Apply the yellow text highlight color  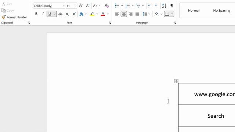coord(92,14)
